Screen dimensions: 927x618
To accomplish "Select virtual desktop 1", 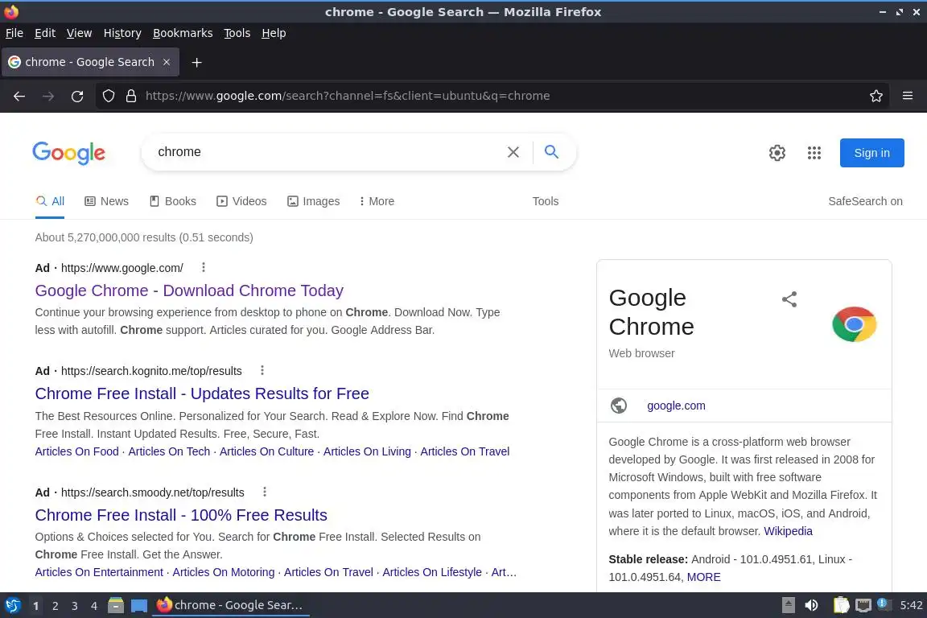I will pos(35,606).
